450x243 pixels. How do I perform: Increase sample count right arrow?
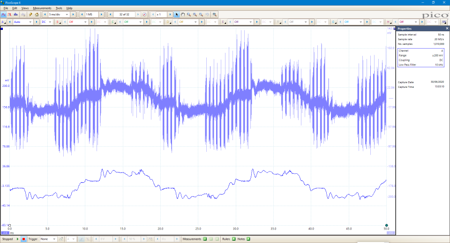101,14
